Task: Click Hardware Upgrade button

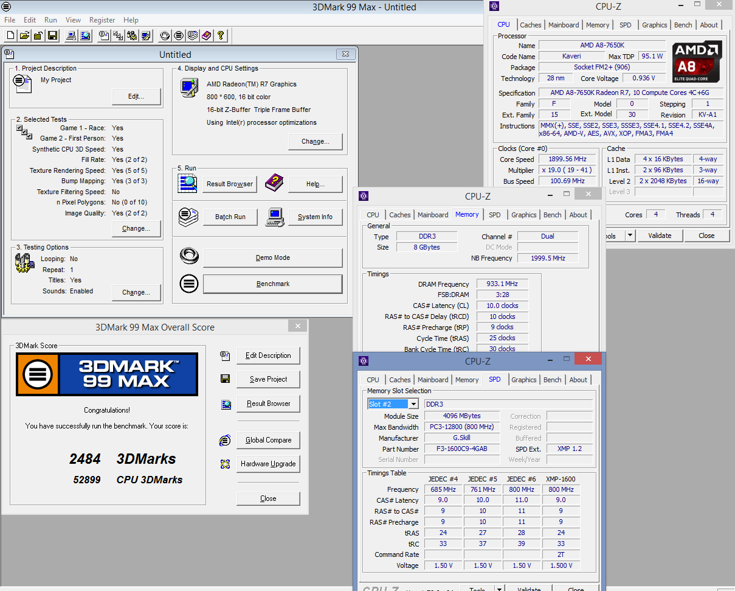Action: coord(268,464)
